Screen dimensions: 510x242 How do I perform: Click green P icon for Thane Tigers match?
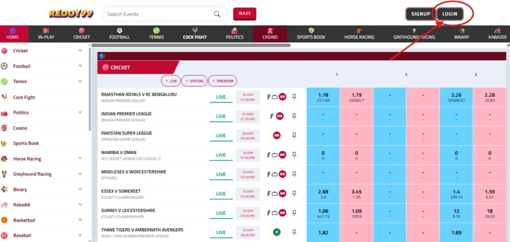[277, 232]
